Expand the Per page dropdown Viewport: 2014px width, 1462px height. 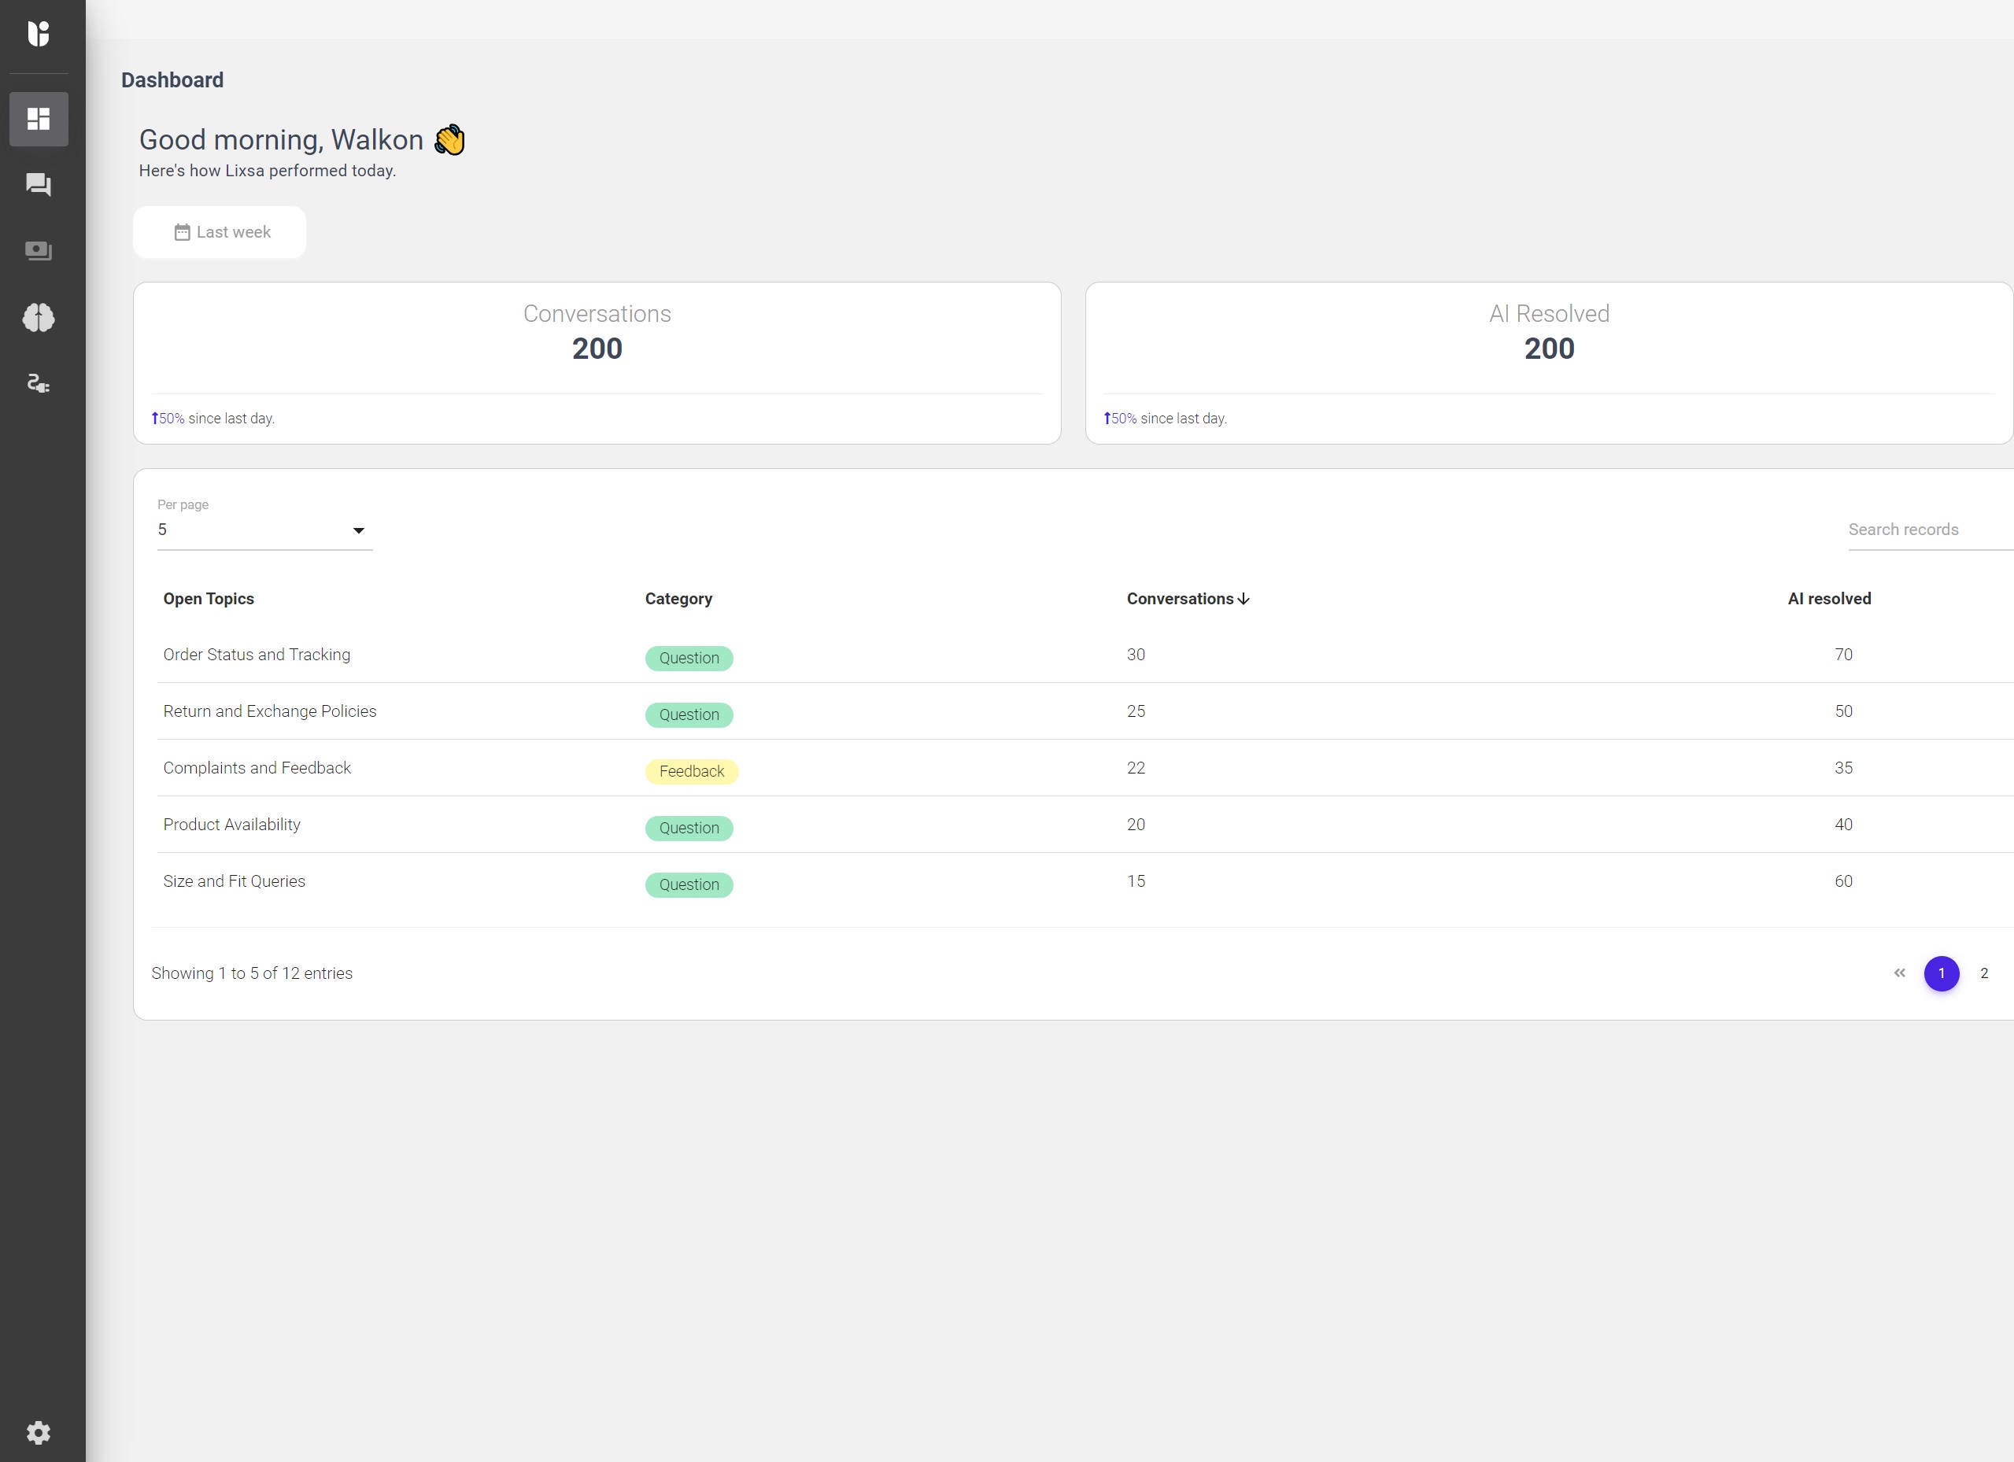[264, 530]
